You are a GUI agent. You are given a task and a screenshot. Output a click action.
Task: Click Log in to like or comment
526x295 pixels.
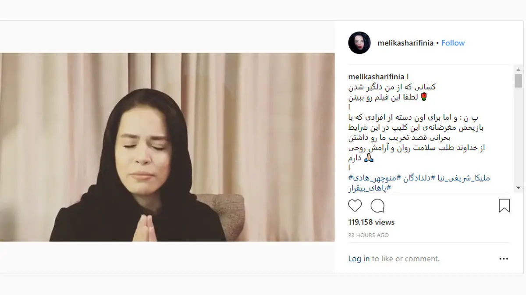359,259
